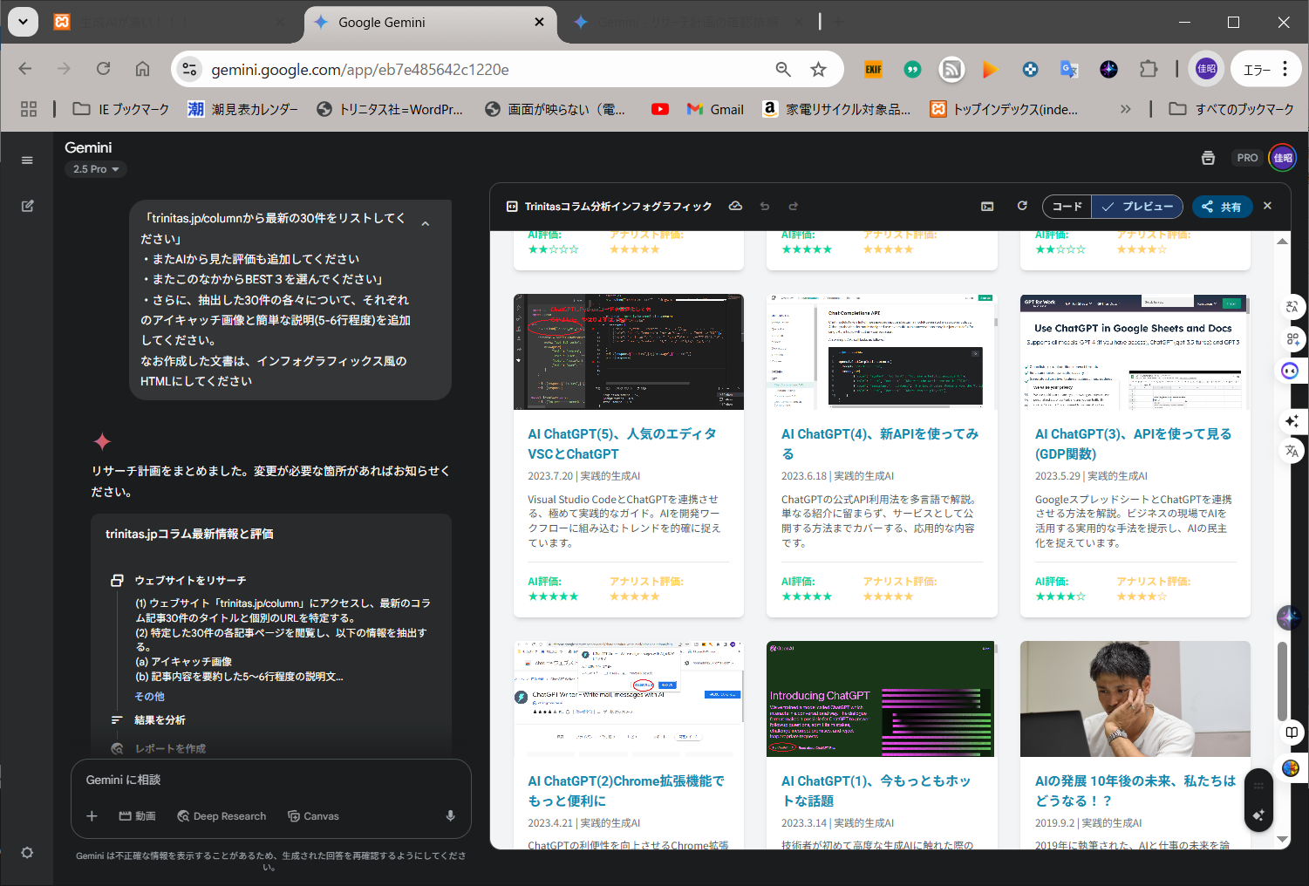Click the Introducing ChatGPT thumbnail image
The width and height of the screenshot is (1309, 886).
882,699
